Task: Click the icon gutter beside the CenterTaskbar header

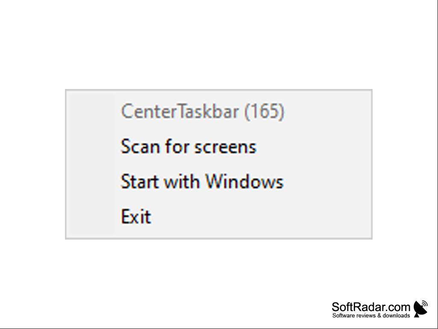Action: (x=91, y=111)
